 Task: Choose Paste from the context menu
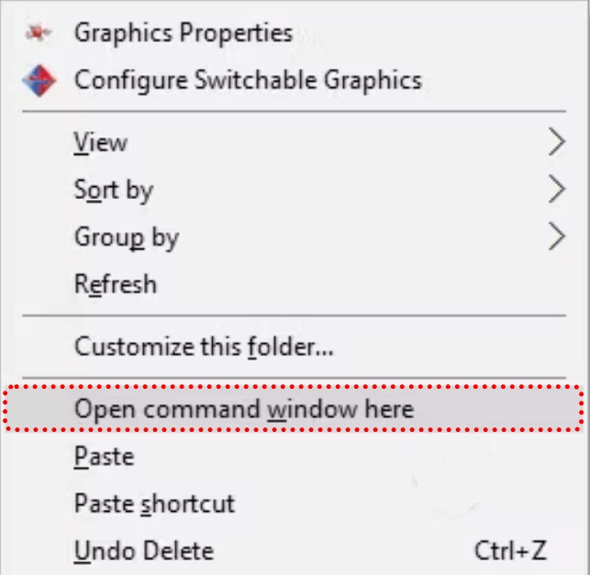104,456
